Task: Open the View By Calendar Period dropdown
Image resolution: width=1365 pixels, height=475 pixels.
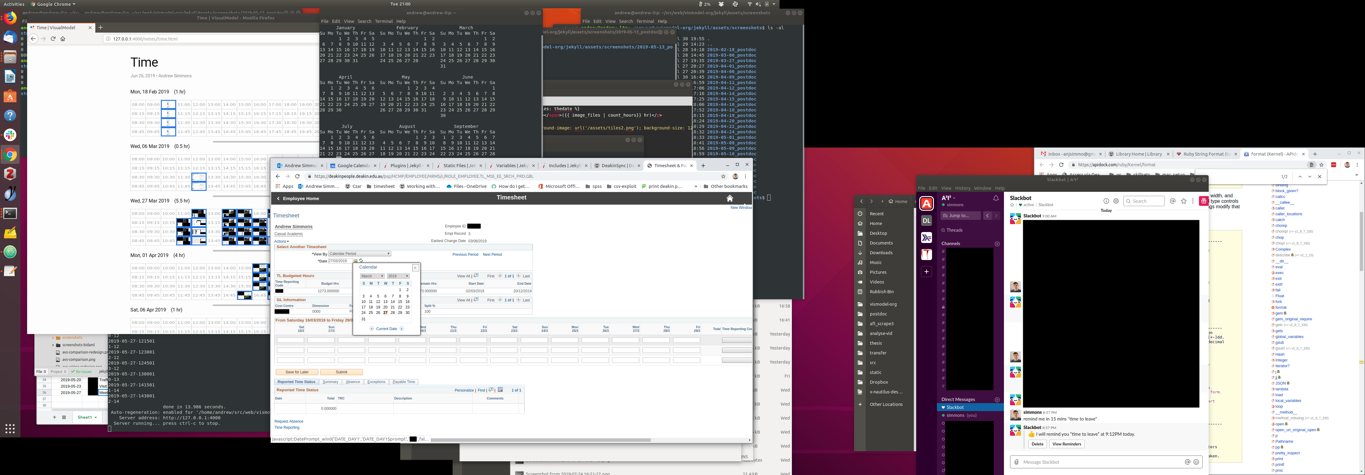Action: coord(359,254)
